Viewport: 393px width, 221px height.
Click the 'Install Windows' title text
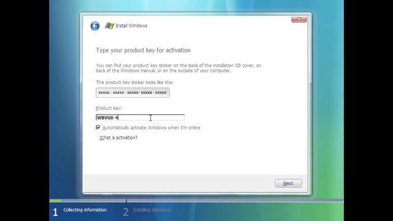point(131,26)
